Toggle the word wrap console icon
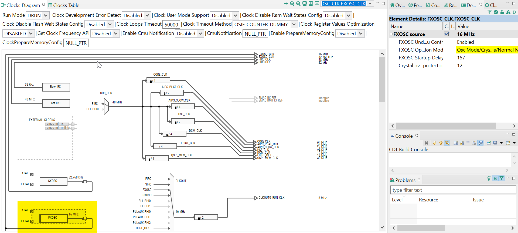Viewport: 518px width, 233px height. pyautogui.click(x=468, y=143)
